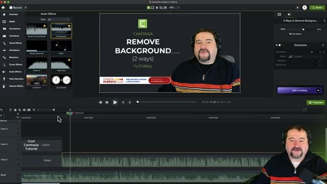Toggle the Fade Out favorite star
Screen dimensions: 327x184
pos(69,60)
